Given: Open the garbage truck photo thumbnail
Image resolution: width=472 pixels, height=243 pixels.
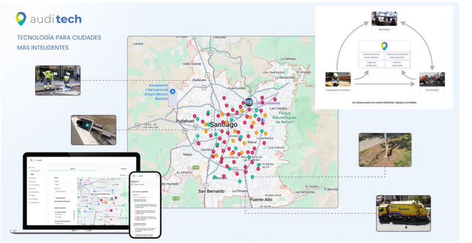Looking at the screenshot, I should 403,213.
